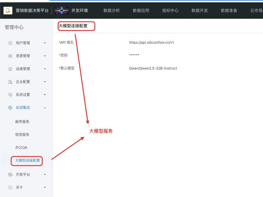Expand the 关于 chevron
The image size is (263, 197).
click(45, 187)
